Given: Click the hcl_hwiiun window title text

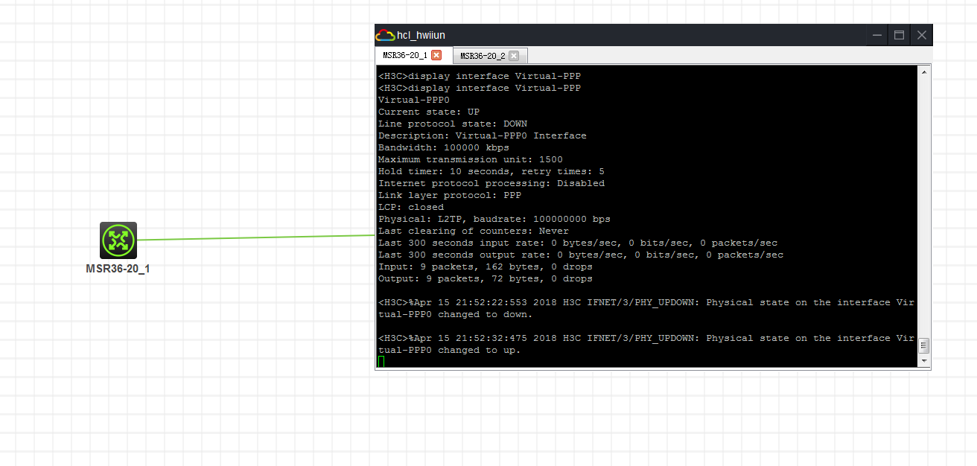Looking at the screenshot, I should (421, 35).
